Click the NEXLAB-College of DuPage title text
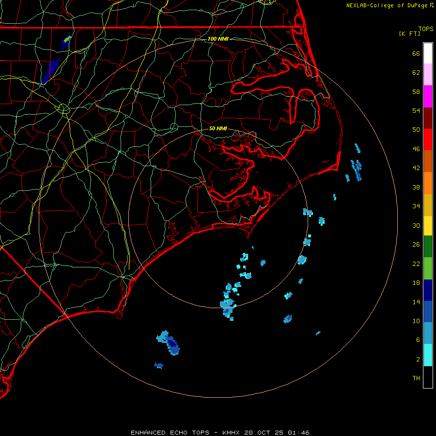Viewport: 436px width, 436px height. pos(387,5)
